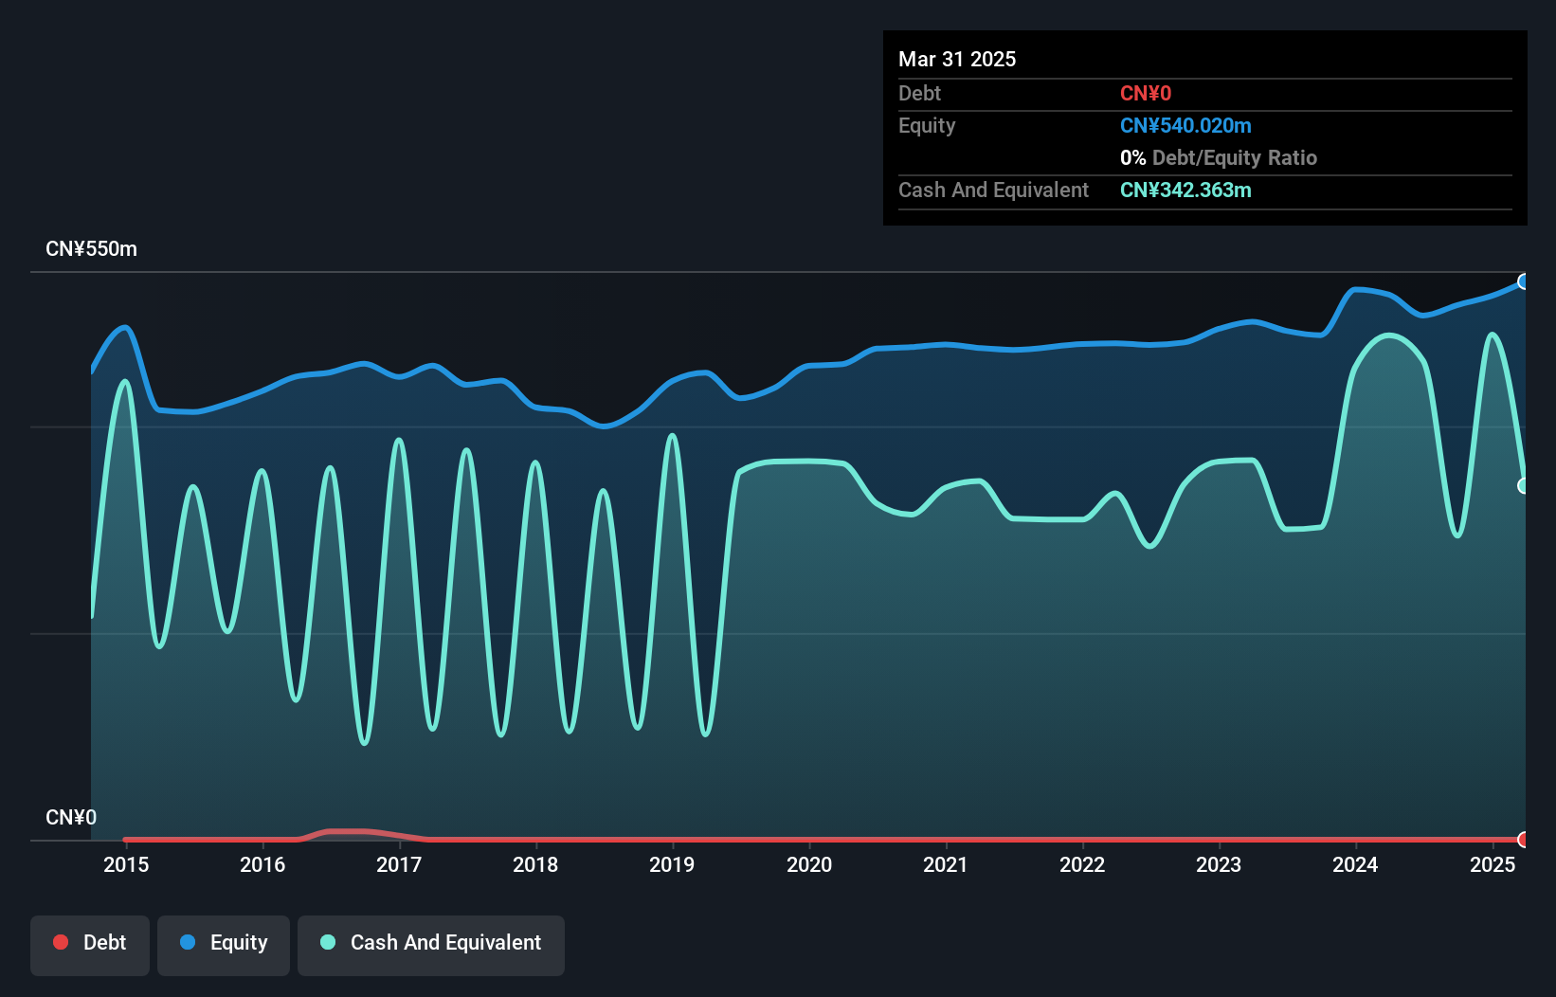Toggle the Cash And Equivalent legend button

point(431,945)
